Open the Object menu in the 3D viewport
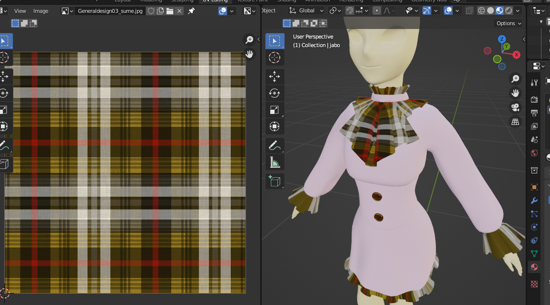This screenshot has height=305, width=550. point(268,10)
